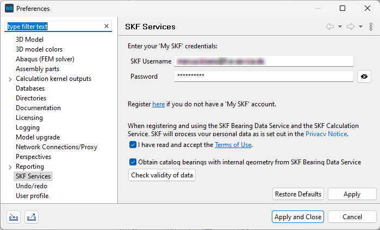Image resolution: width=380 pixels, height=230 pixels.
Task: Open Directories preferences page
Action: [x=31, y=98]
